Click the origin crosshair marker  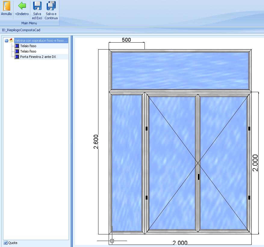pyautogui.click(x=112, y=241)
